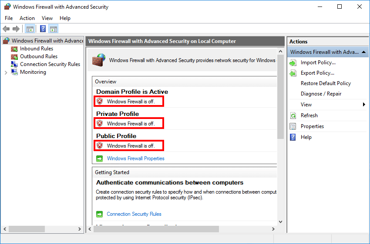370x244 pixels.
Task: Click Restore Default Policy action
Action: click(326, 83)
